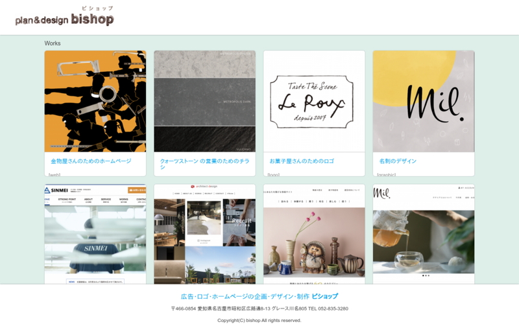The width and height of the screenshot is (519, 324).
Task: Click the Works section heading
Action: (x=53, y=43)
